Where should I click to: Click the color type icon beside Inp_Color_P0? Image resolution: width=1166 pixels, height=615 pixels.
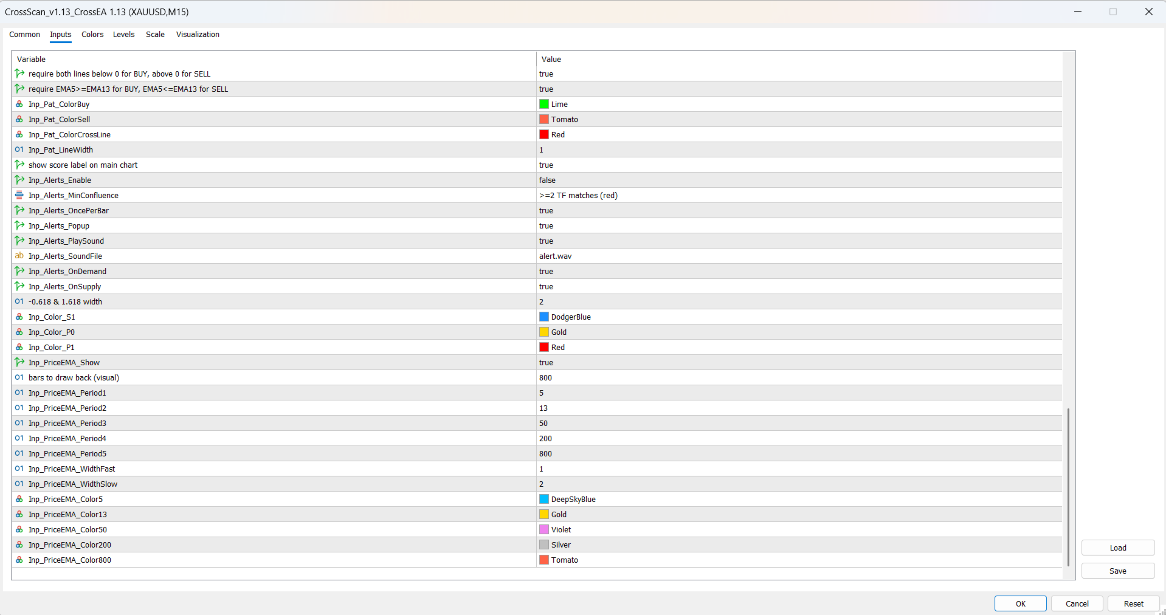click(x=19, y=332)
